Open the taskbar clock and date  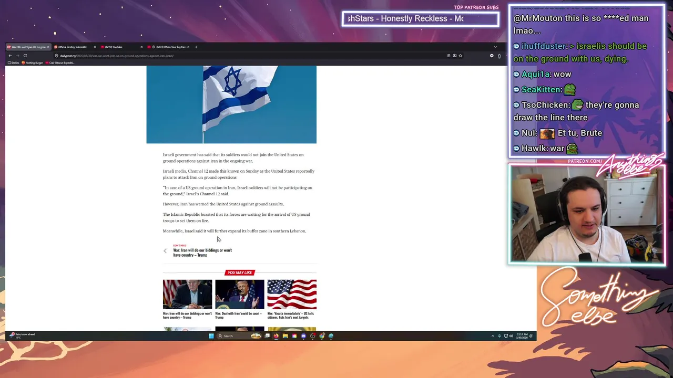(522, 336)
